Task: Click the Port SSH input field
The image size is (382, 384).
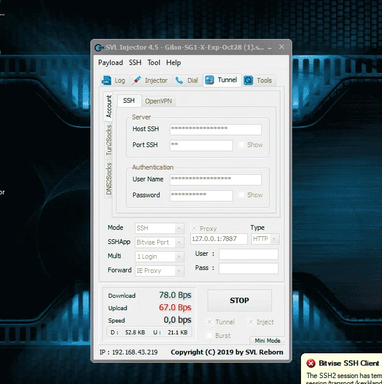Action: 201,145
